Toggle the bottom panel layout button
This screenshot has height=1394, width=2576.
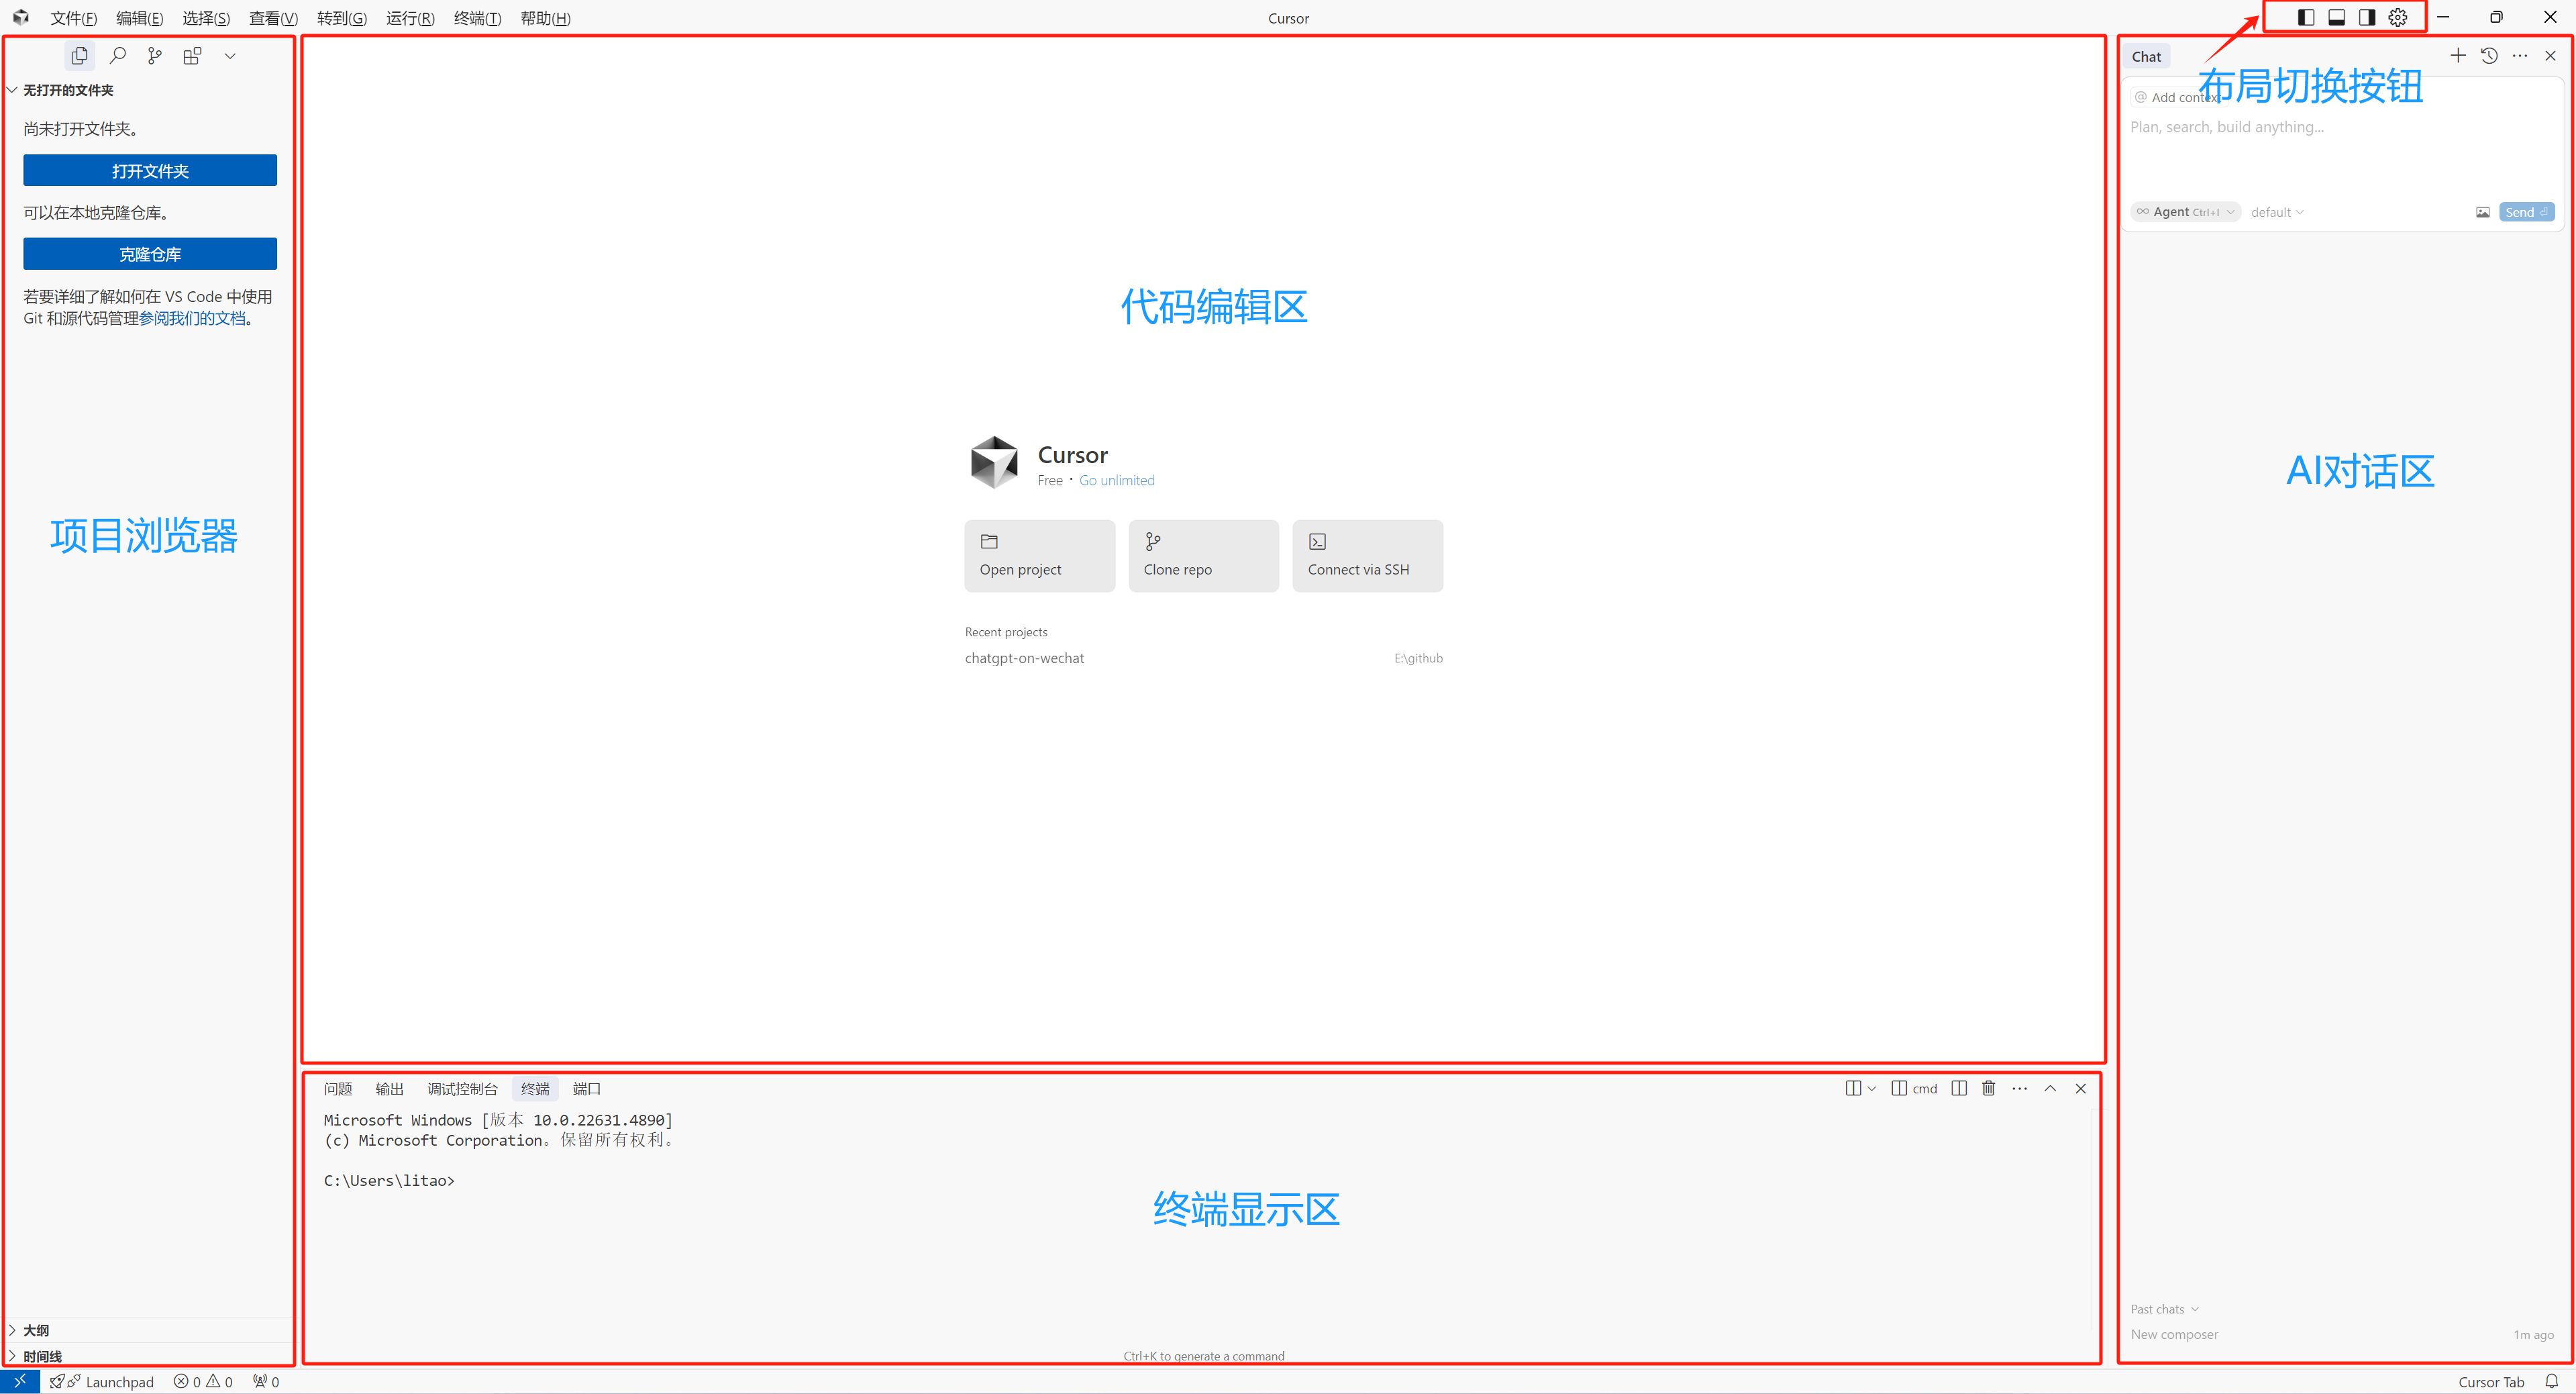click(x=2336, y=17)
